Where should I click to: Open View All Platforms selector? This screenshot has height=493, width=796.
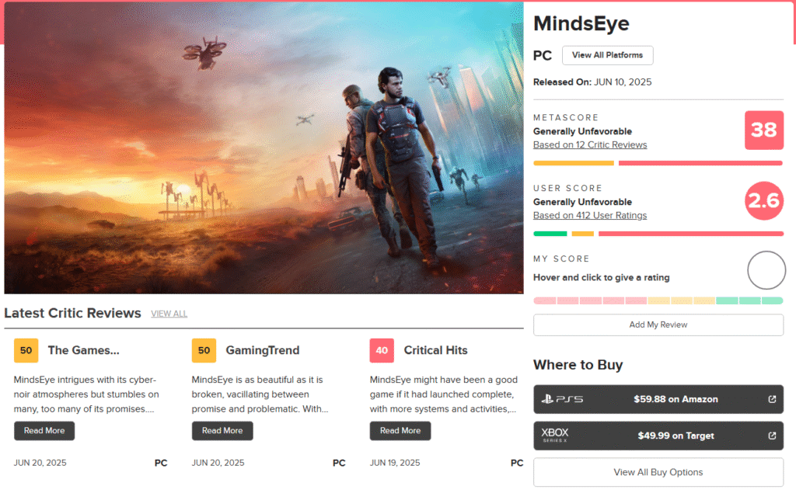coord(608,55)
